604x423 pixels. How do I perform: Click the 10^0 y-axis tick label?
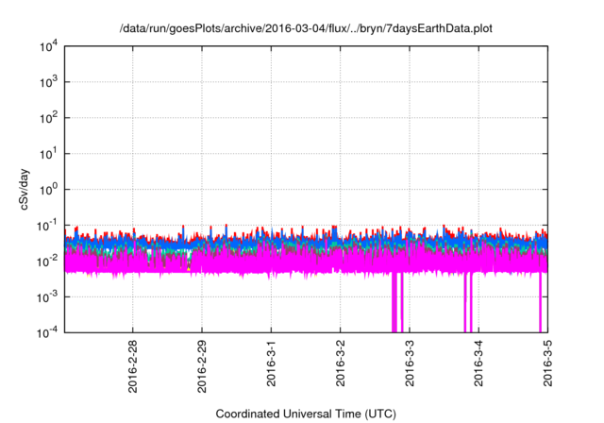click(x=48, y=190)
